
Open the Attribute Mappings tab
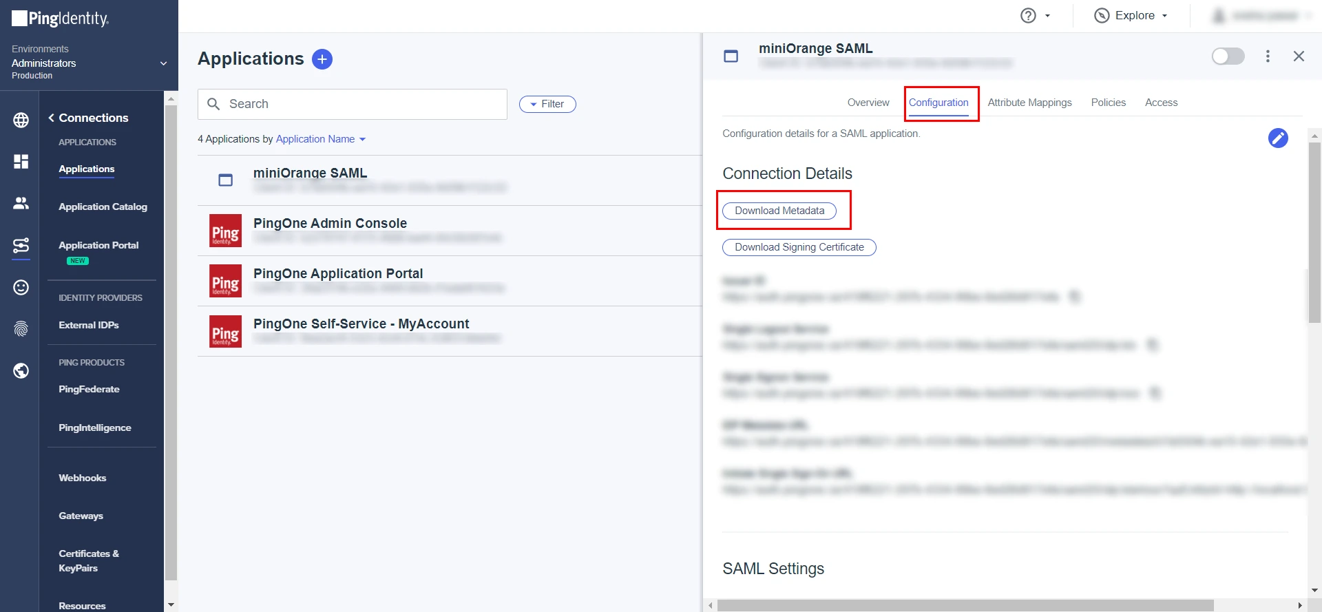(1029, 103)
